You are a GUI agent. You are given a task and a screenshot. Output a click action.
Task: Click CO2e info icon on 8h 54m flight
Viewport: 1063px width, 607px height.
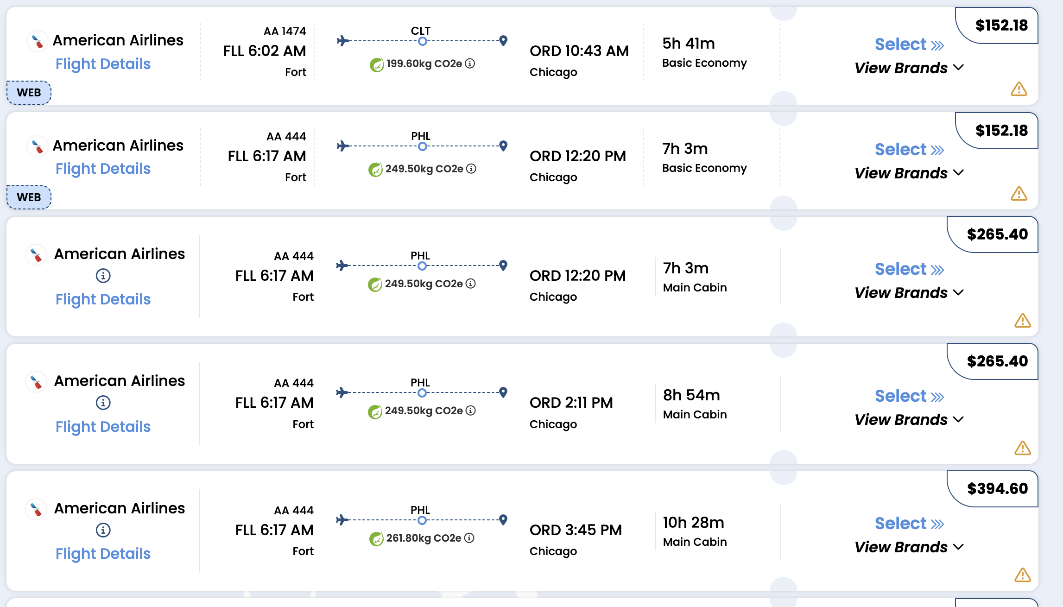tap(471, 411)
